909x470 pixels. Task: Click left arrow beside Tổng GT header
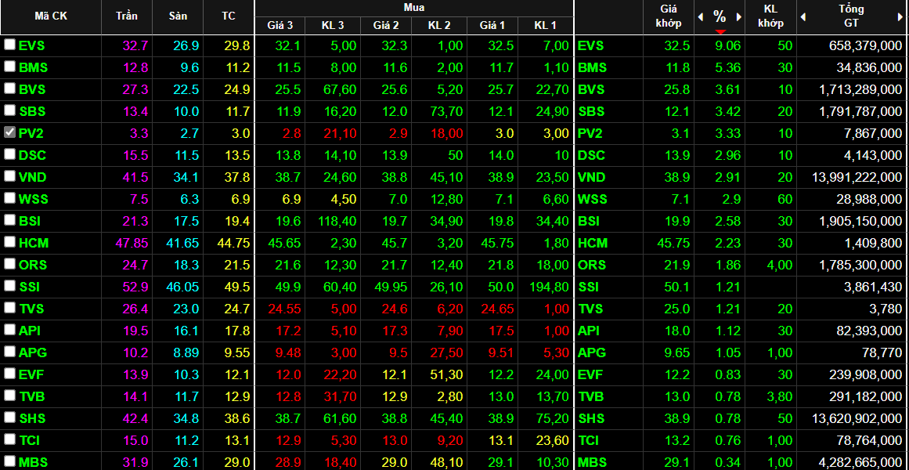point(803,16)
